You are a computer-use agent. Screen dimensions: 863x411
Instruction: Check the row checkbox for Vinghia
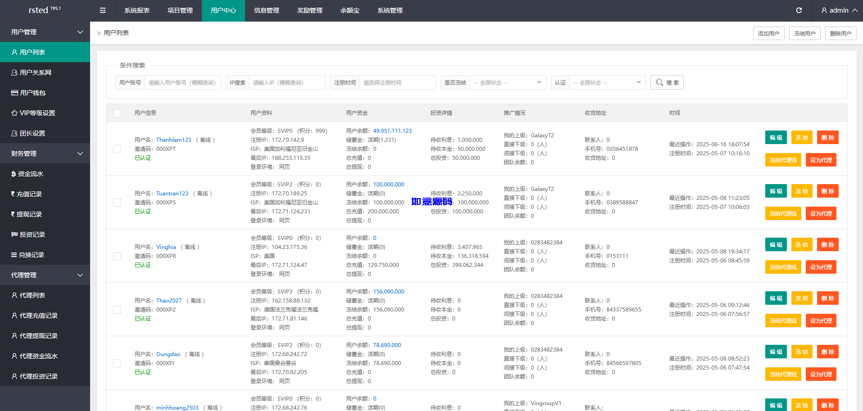117,256
